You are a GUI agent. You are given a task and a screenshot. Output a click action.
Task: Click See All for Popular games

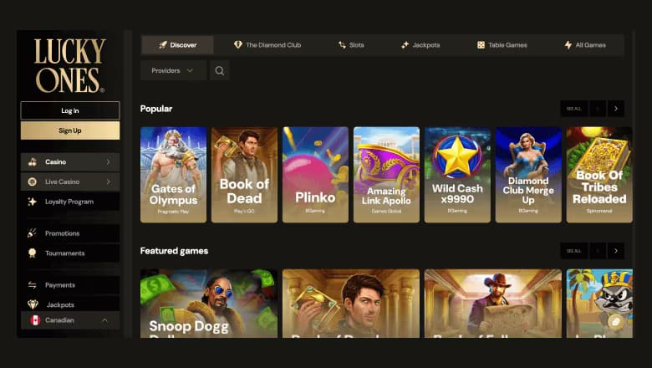tap(573, 109)
